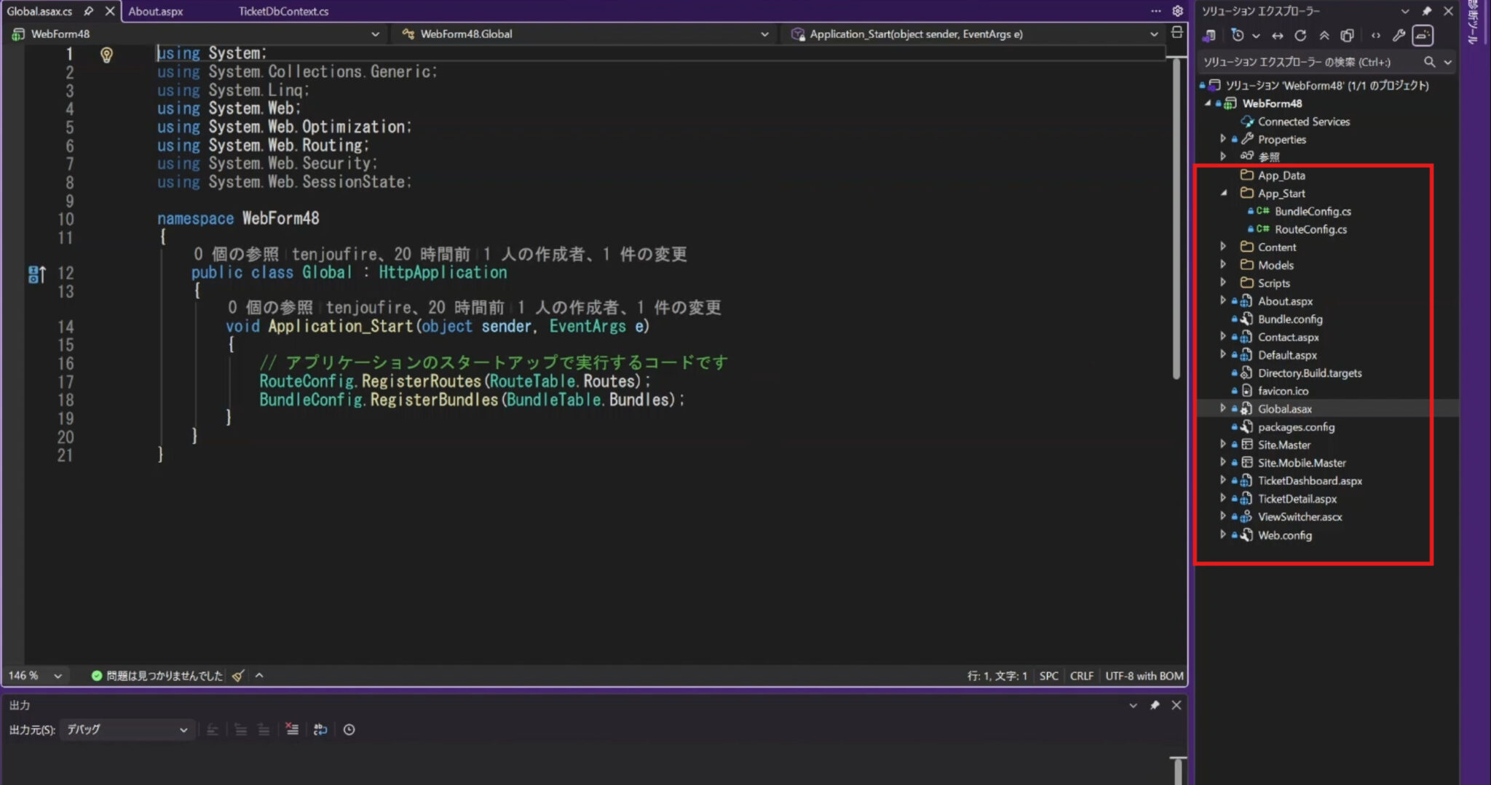The width and height of the screenshot is (1491, 785).
Task: Click the Sync with Active Document icon
Action: pos(1277,36)
